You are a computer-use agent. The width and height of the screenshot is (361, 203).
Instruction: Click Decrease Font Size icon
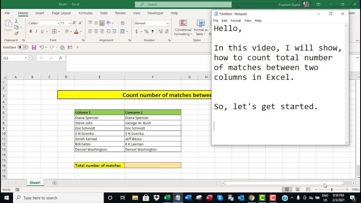click(x=80, y=23)
